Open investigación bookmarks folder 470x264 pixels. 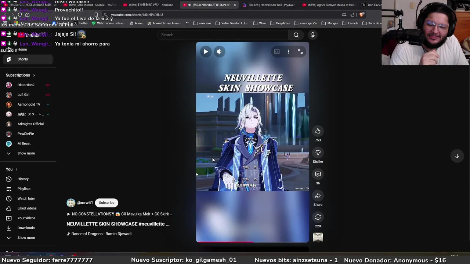coord(305,23)
